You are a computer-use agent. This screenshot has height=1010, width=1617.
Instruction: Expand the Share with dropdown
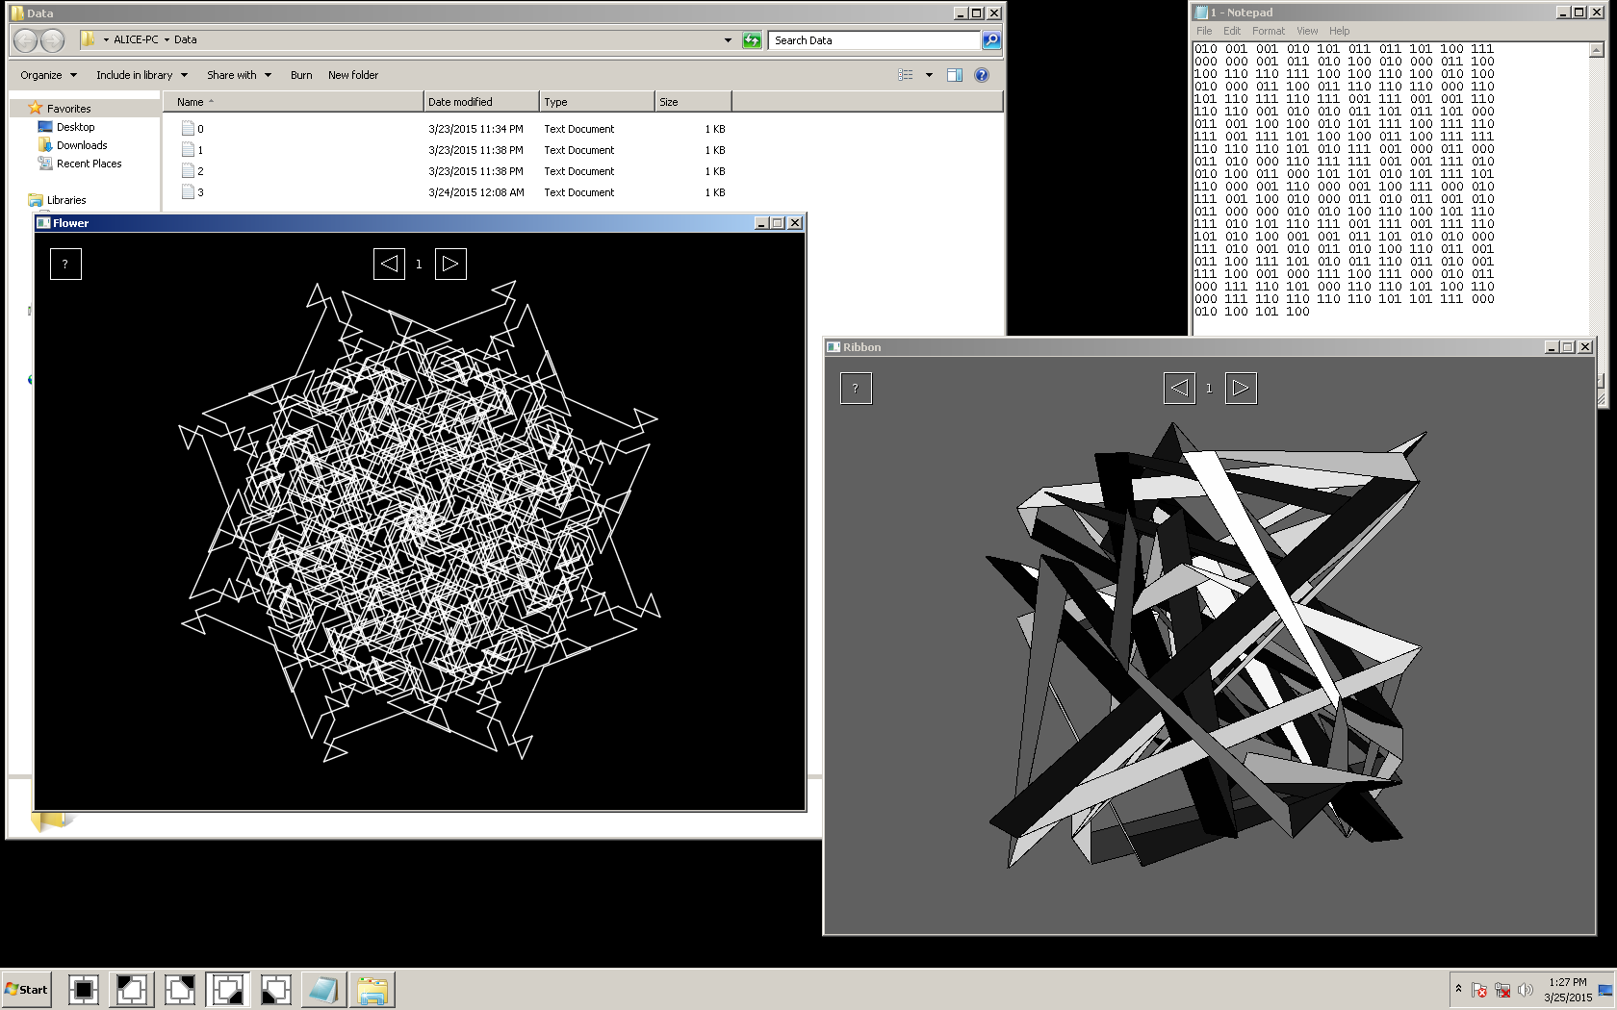pyautogui.click(x=239, y=75)
